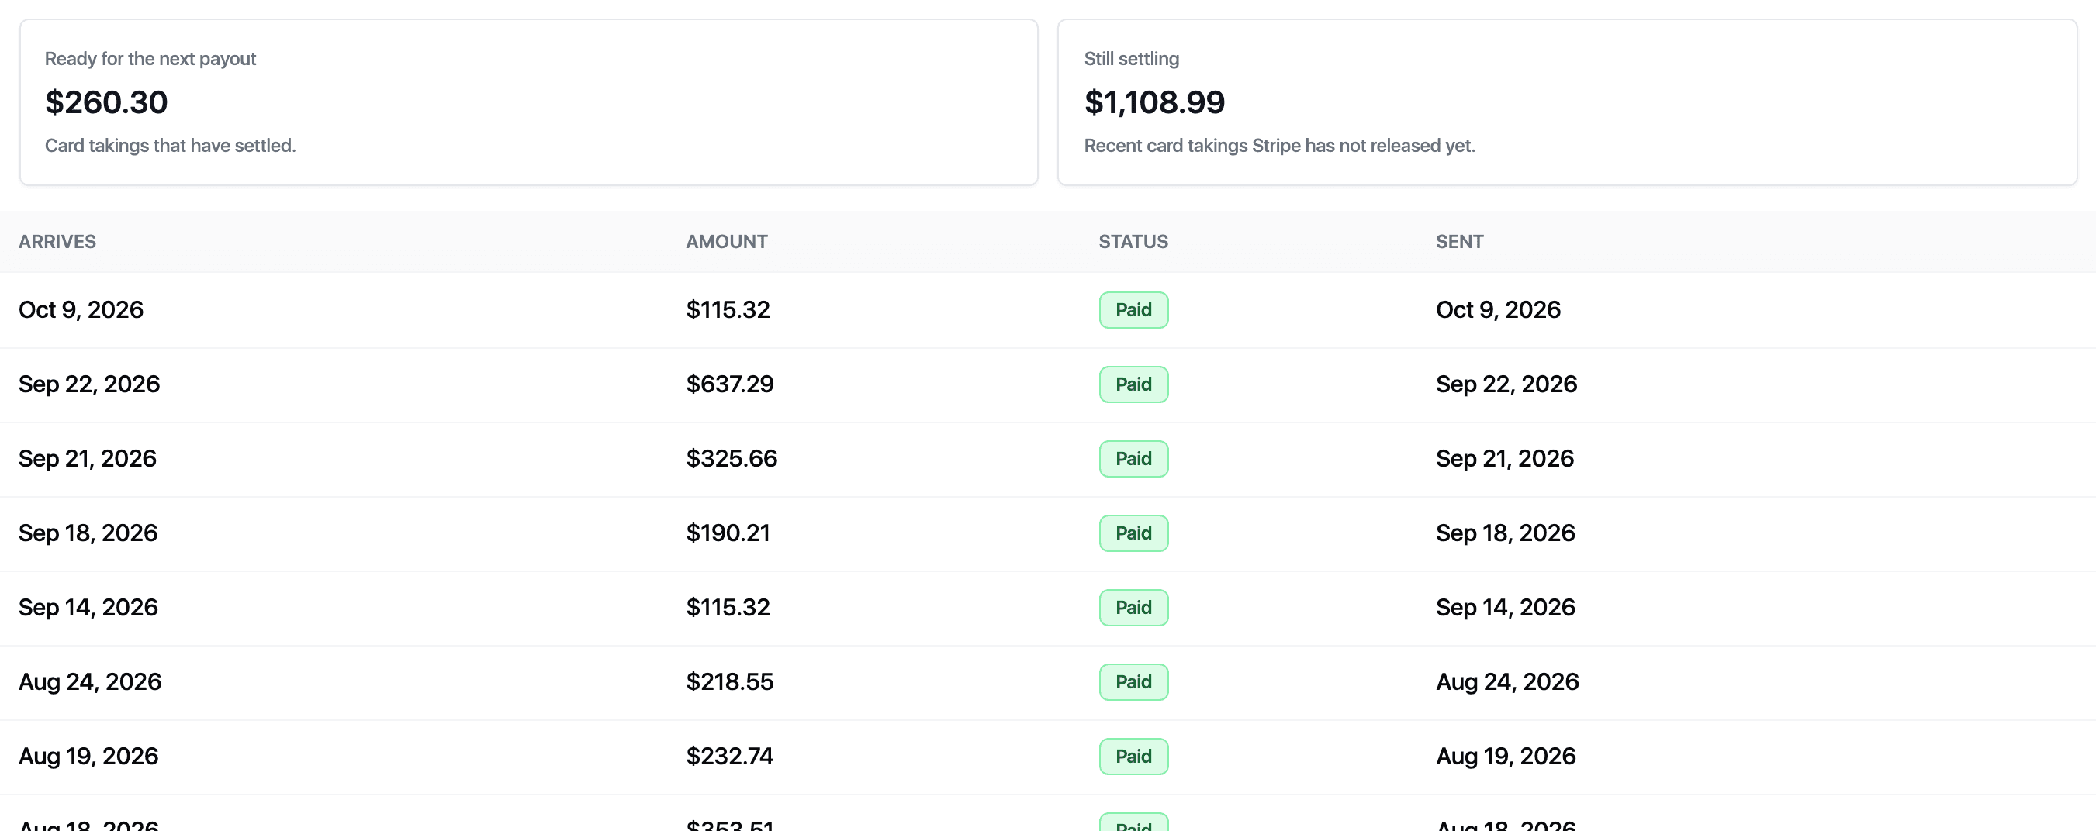Click the $1,108.99 still settling amount
This screenshot has width=2096, height=831.
tap(1153, 102)
